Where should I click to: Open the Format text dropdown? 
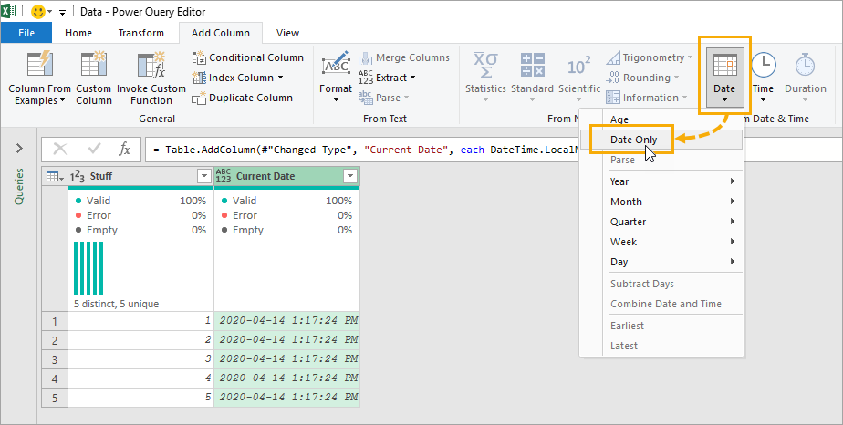336,78
